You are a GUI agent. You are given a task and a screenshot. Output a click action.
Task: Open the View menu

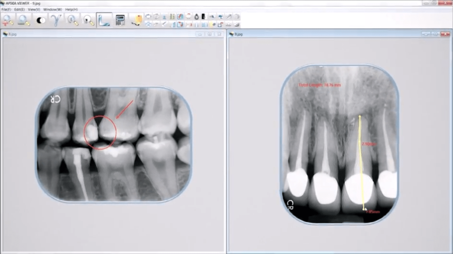coord(33,9)
